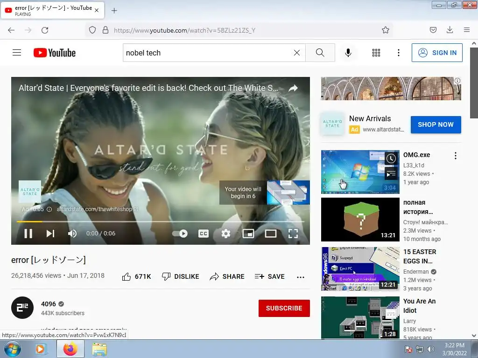
Task: Launch Windows Media Player from taskbar
Action: point(40,349)
